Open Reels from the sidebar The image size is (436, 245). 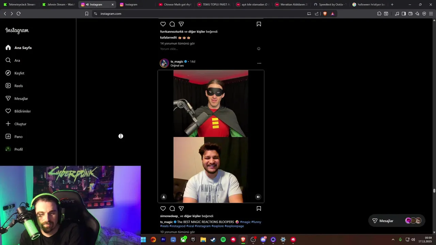14,86
